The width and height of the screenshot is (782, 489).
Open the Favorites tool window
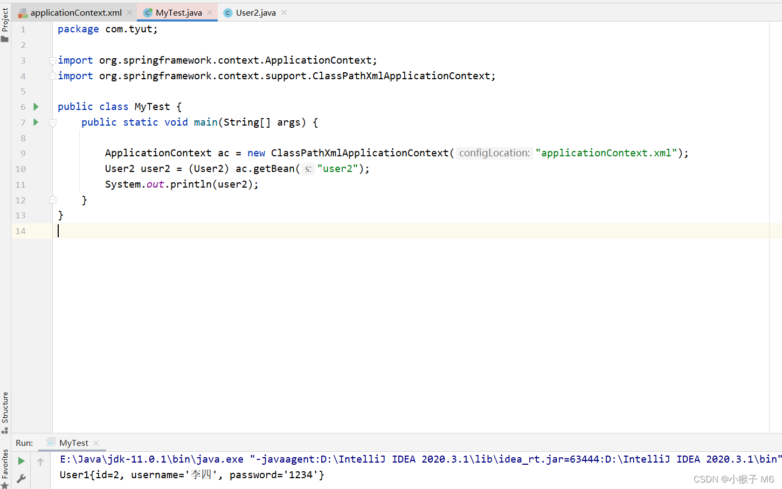[5, 468]
